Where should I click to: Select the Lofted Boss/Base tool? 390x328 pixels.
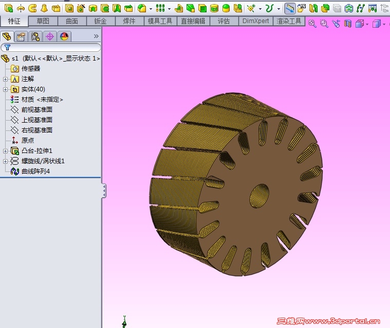click(x=44, y=8)
